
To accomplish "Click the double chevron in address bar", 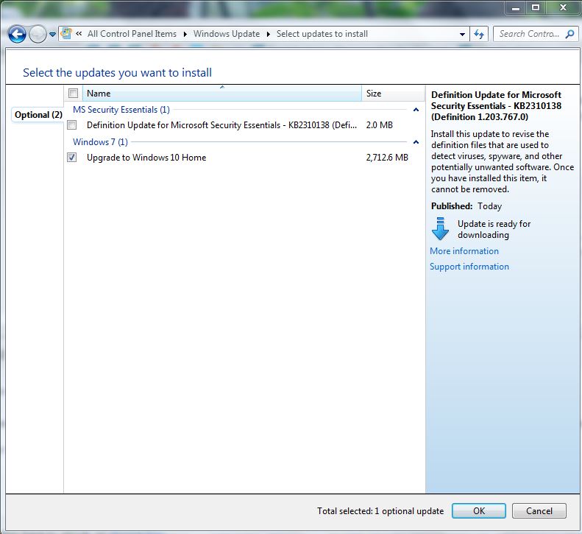I will pos(79,34).
